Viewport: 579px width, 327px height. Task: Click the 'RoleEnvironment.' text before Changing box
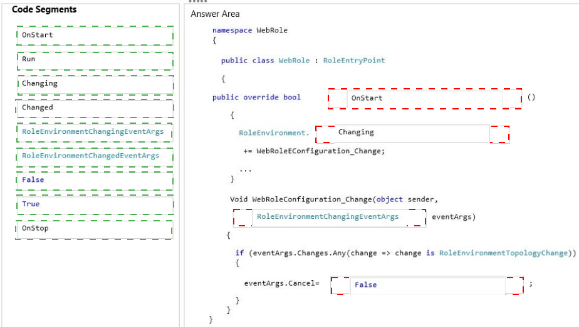tap(274, 133)
